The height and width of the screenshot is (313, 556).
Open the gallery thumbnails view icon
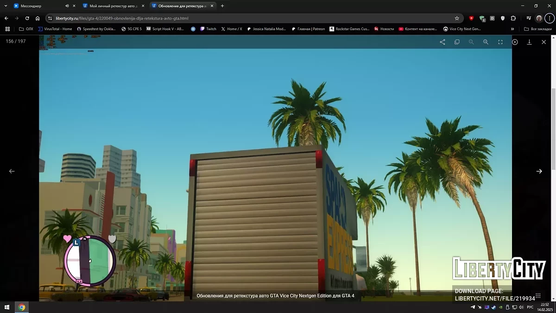point(457,42)
